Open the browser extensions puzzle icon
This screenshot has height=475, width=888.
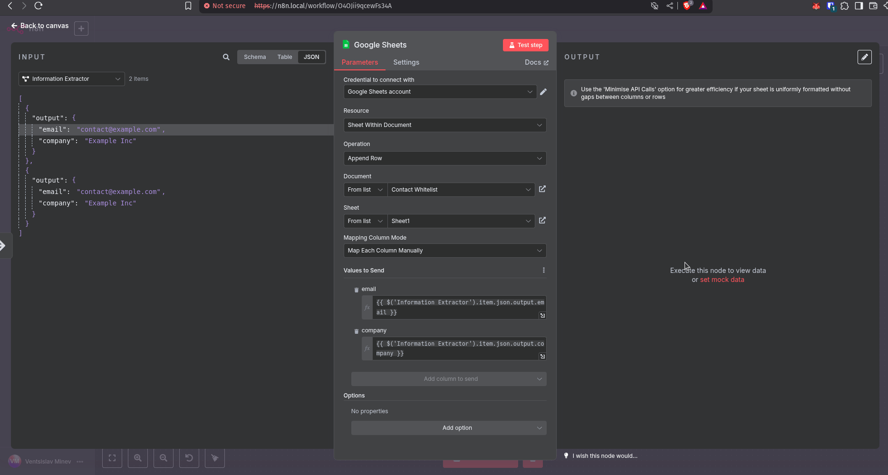(x=845, y=6)
